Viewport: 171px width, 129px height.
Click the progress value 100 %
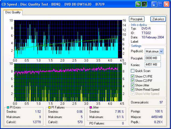tap(159, 112)
